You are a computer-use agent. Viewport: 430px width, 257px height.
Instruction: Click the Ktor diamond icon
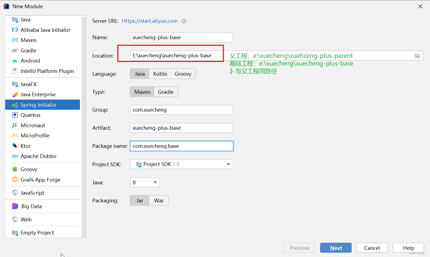(x=15, y=146)
